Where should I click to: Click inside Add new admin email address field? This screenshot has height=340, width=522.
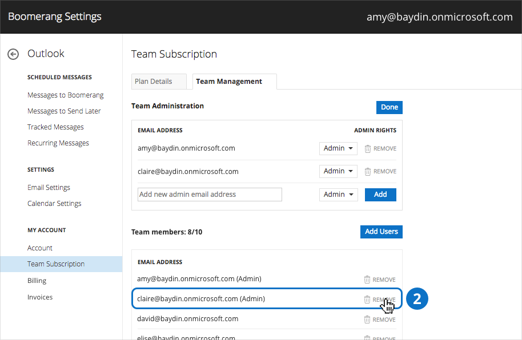tap(210, 195)
